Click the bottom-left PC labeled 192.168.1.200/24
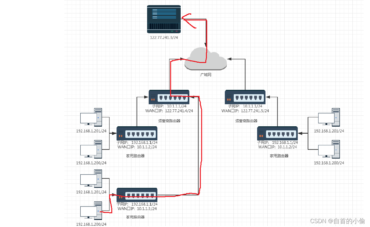The height and width of the screenshot is (227, 370). (x=91, y=210)
